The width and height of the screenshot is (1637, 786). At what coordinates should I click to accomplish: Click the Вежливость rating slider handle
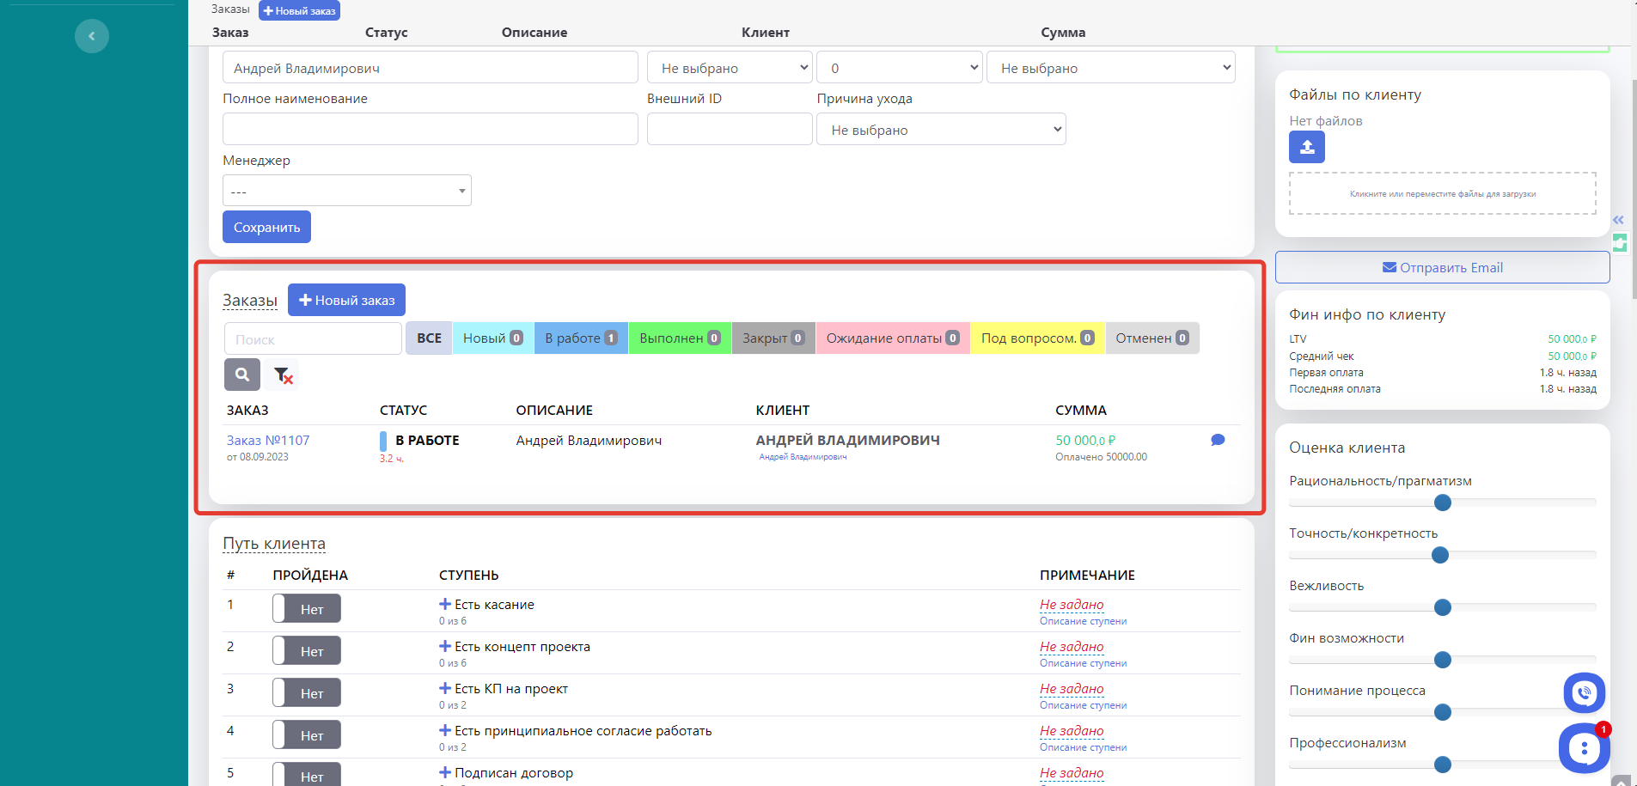click(x=1442, y=607)
